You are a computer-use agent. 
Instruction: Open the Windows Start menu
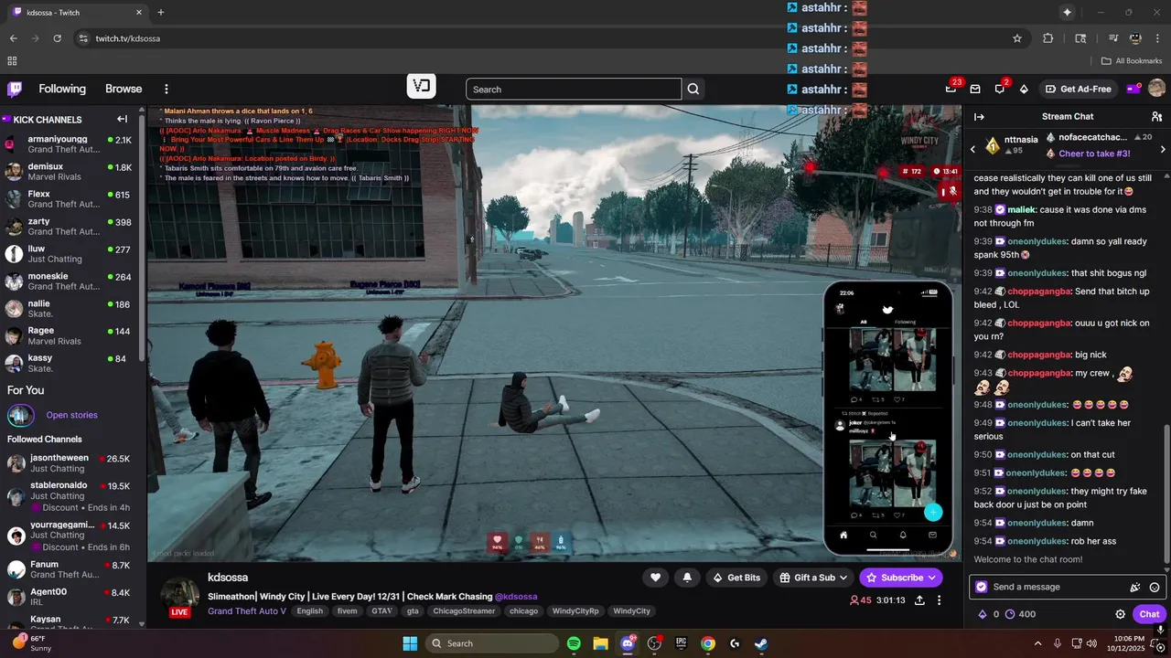(x=410, y=643)
